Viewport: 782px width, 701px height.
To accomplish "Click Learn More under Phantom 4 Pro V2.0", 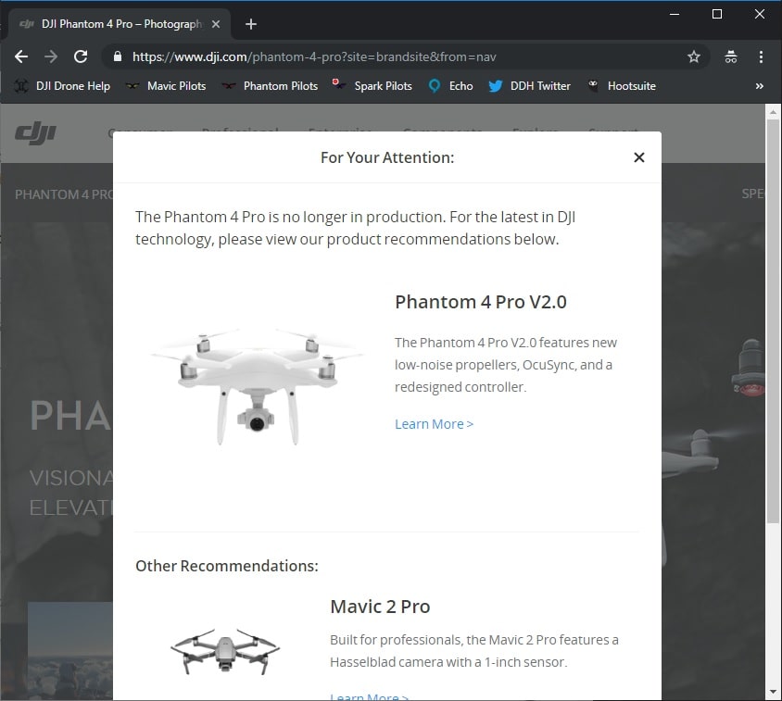I will (x=434, y=424).
